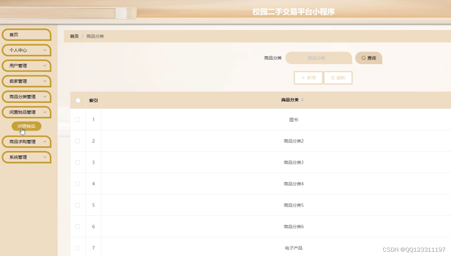Select the 商品分类6 table cell
Screen dimensions: 451x256
(294, 227)
